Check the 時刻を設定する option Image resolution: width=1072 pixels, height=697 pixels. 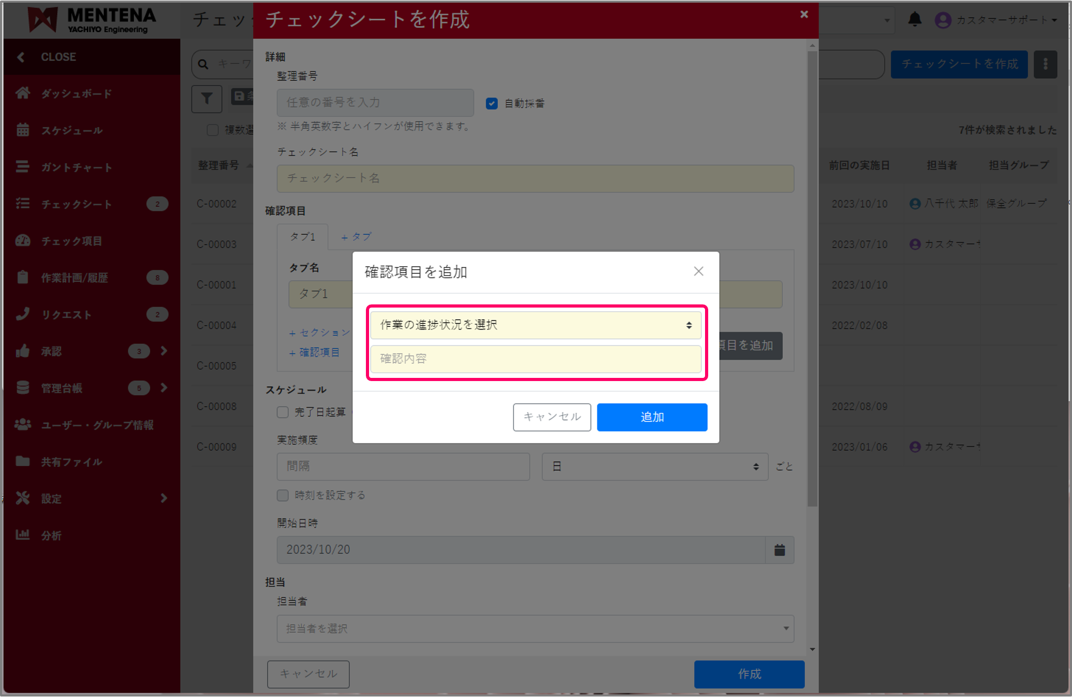(x=282, y=495)
